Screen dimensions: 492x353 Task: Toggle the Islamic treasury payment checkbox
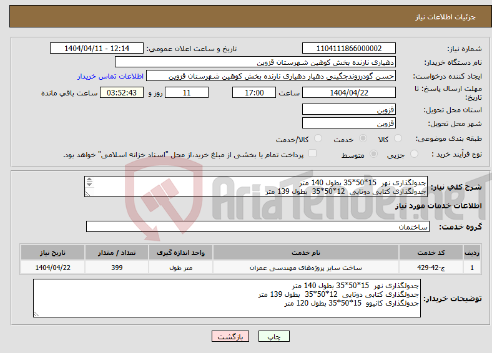(313, 153)
